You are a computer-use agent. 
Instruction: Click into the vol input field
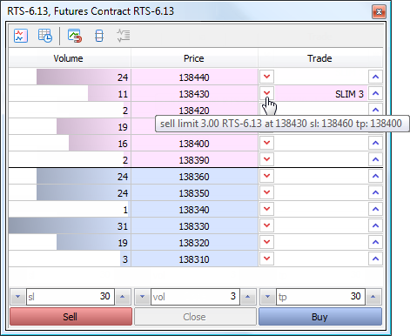coord(195,297)
